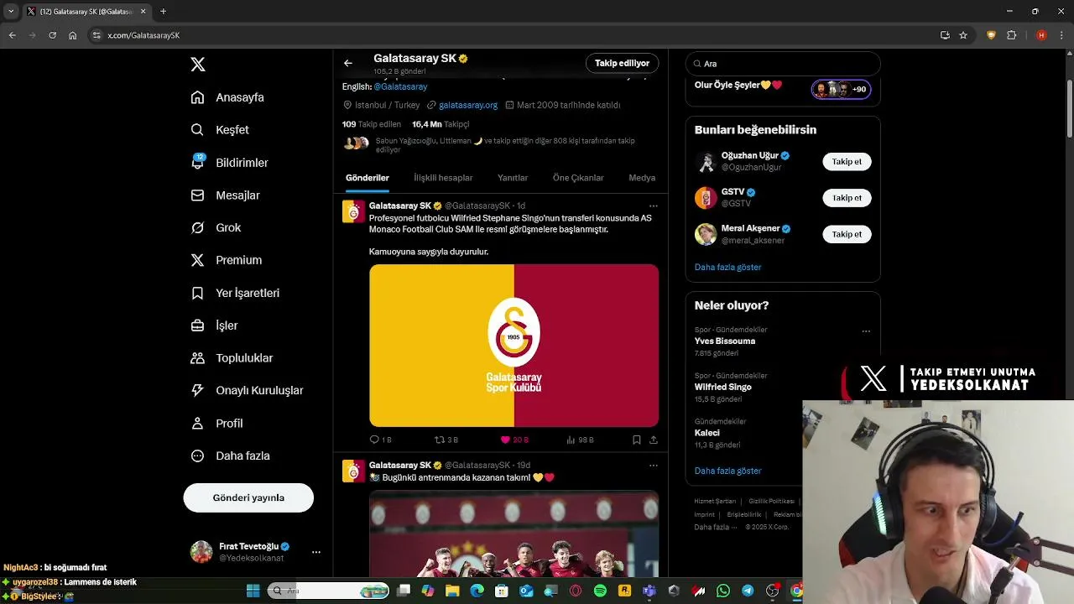1074x604 pixels.
Task: Click the X logo at sidebar top
Action: [198, 65]
